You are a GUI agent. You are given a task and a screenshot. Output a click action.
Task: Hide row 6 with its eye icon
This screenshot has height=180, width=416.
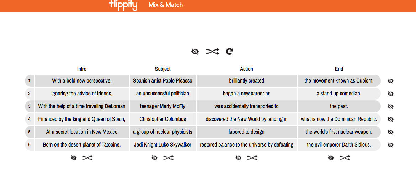click(x=390, y=145)
